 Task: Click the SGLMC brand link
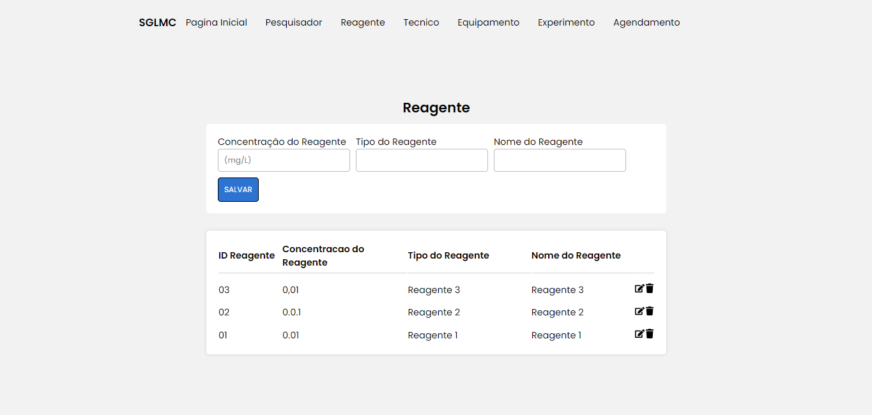(157, 22)
